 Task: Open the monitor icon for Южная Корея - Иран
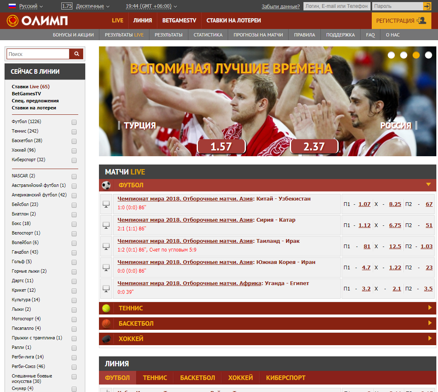[106, 268]
